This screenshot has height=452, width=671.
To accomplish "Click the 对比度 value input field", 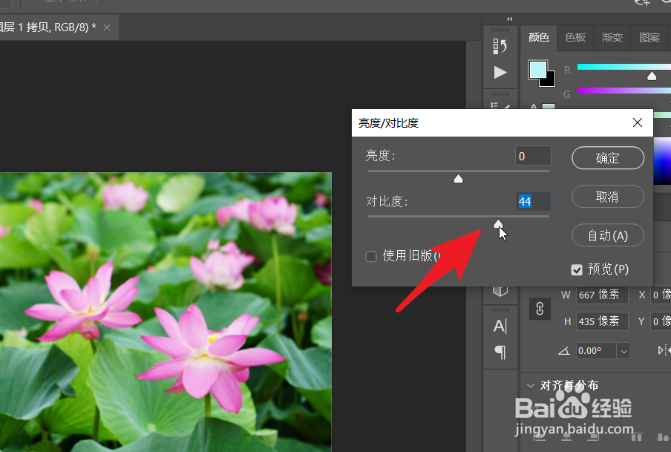I will 533,201.
